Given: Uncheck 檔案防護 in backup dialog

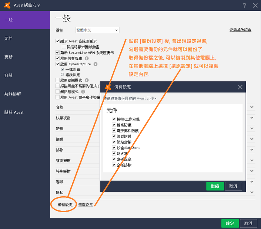Looking at the screenshot, I should [114, 125].
